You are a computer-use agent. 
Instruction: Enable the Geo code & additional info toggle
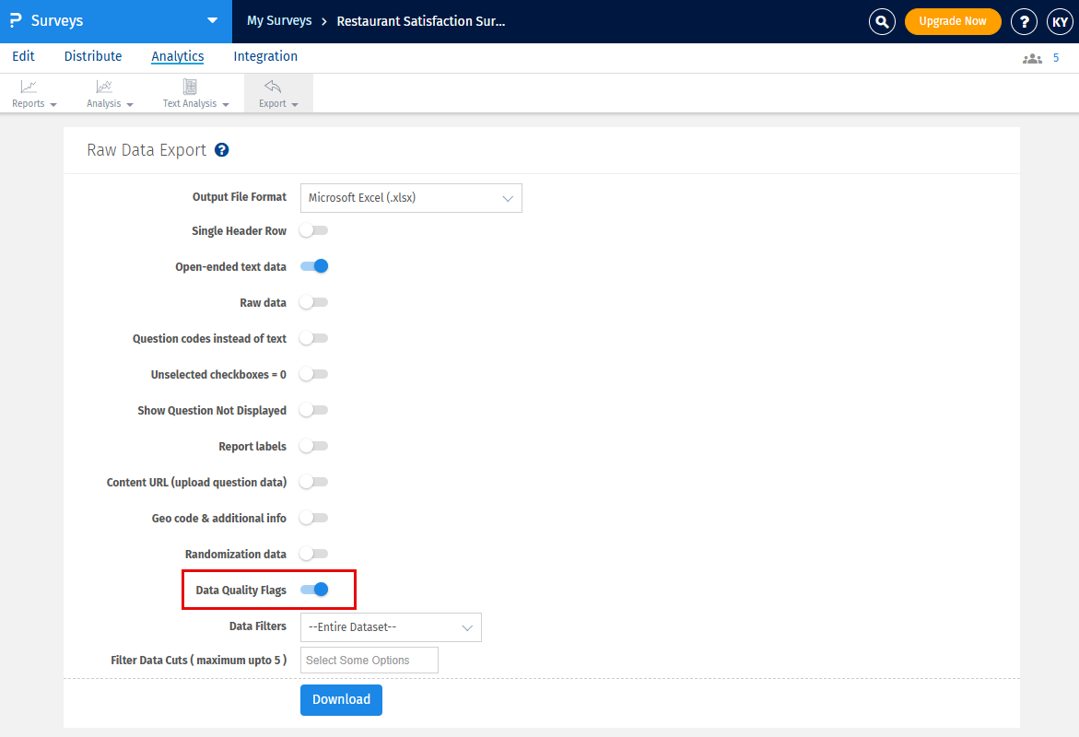click(x=314, y=519)
